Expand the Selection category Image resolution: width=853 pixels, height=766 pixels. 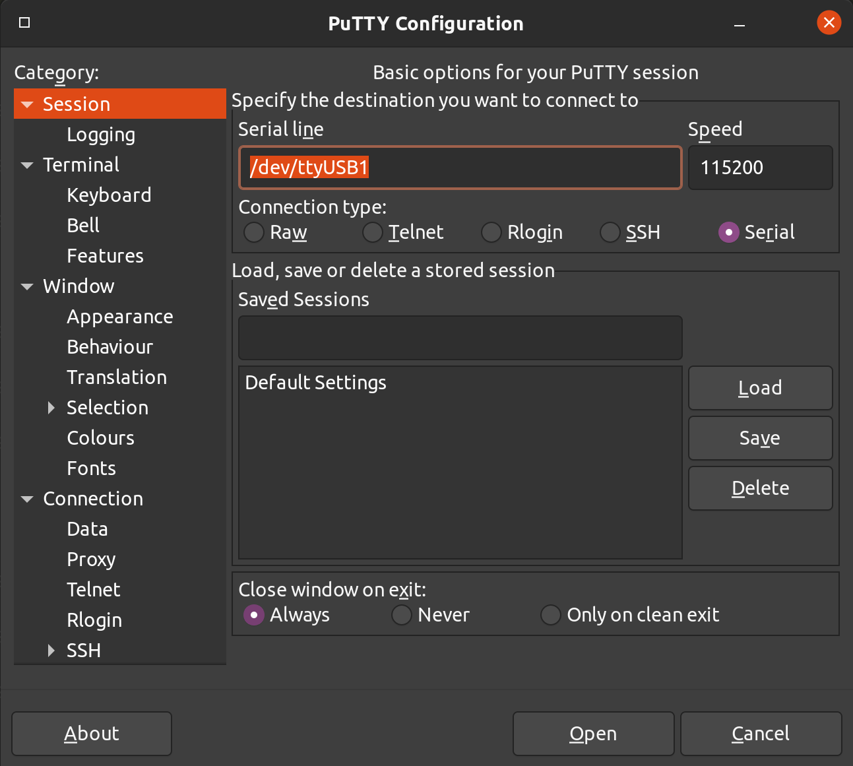pyautogui.click(x=51, y=408)
